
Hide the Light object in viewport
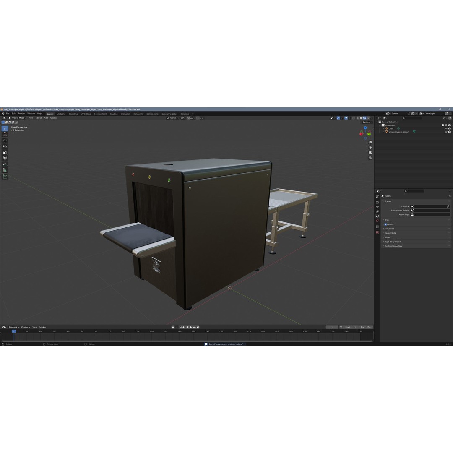point(446,129)
